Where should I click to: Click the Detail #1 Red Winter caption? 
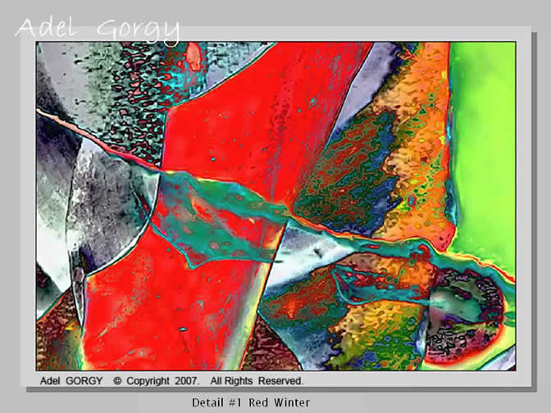[251, 402]
